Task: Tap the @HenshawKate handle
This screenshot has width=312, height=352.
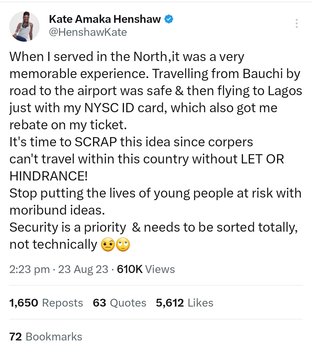Action: click(x=88, y=32)
